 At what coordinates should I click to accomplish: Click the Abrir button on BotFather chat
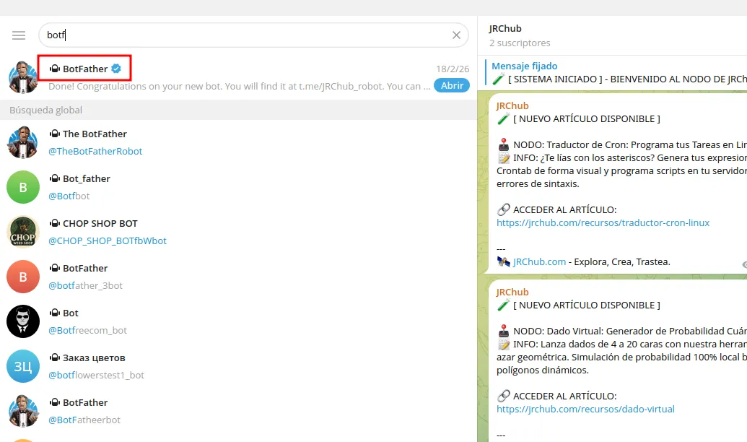[x=452, y=85]
